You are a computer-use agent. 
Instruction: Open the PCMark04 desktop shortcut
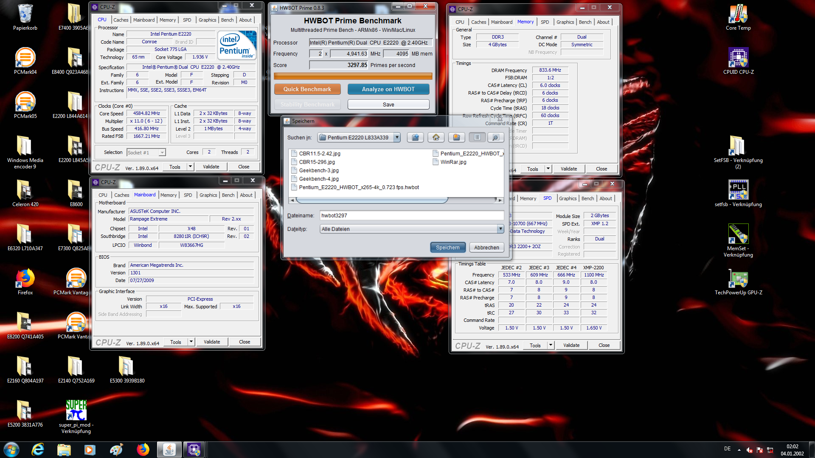click(x=25, y=61)
